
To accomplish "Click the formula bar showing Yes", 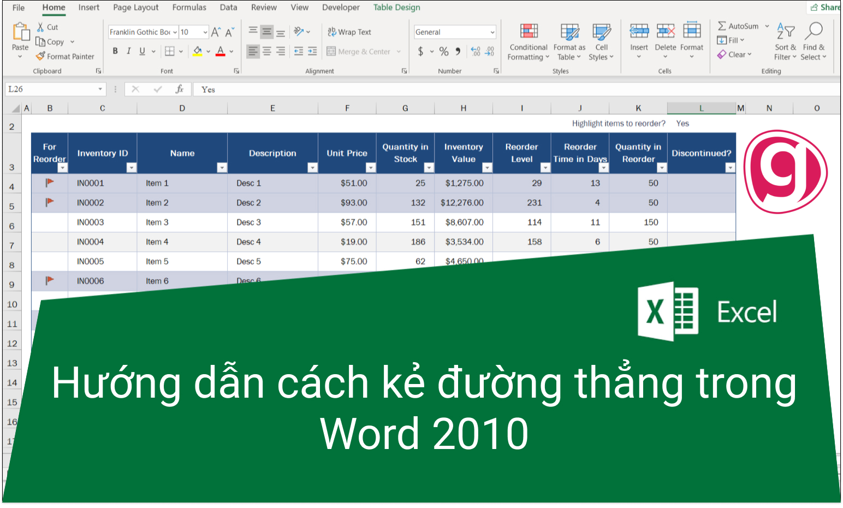I will (x=516, y=89).
